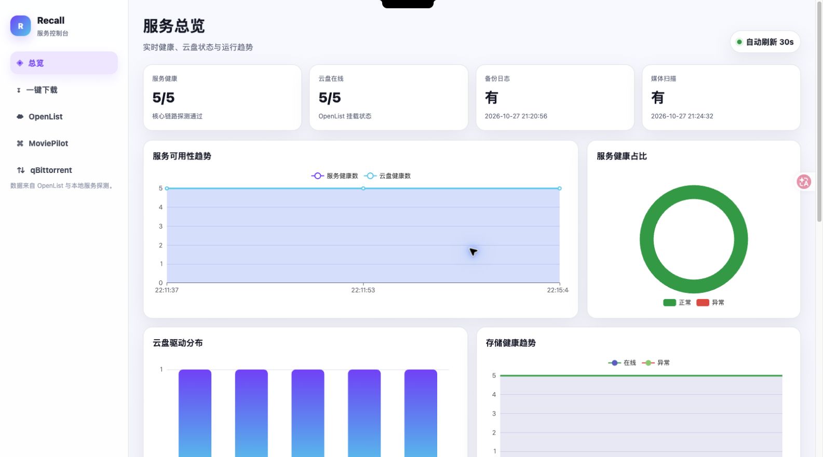Click the OpenList cloud icon in sidebar

coord(20,117)
